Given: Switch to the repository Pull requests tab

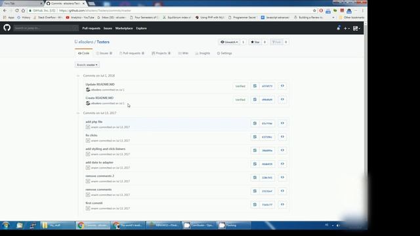Looking at the screenshot, I should pyautogui.click(x=132, y=53).
